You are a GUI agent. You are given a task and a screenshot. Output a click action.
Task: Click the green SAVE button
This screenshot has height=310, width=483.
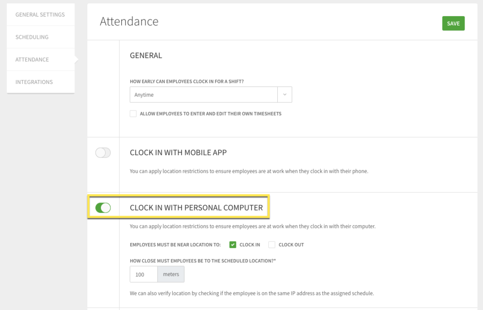453,23
